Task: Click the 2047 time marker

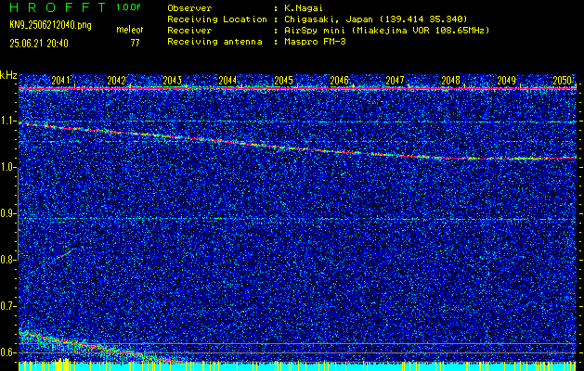Action: coord(395,80)
